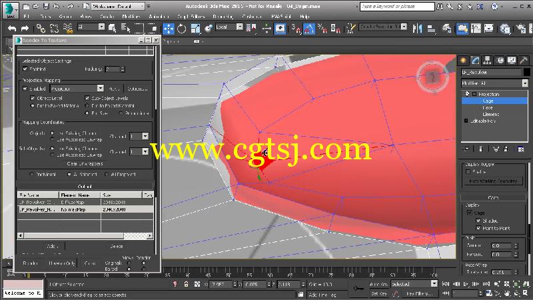
Task: Open the Workspaces dropdown in title bar
Action: click(x=118, y=6)
